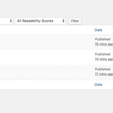Image resolution: width=113 pixels, height=113 pixels.
Task: Click the 17 mins ago timestamp
Action: [x=104, y=74]
